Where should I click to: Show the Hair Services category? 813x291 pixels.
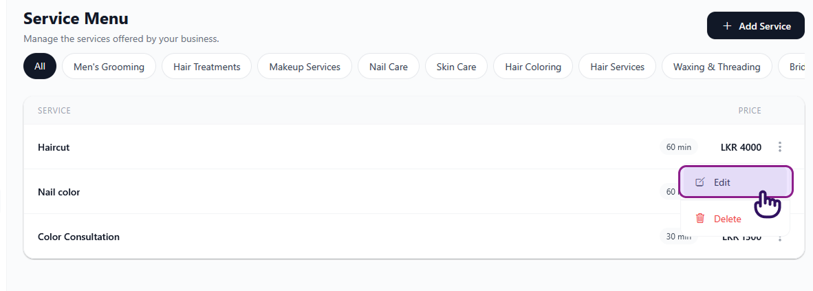coord(617,67)
